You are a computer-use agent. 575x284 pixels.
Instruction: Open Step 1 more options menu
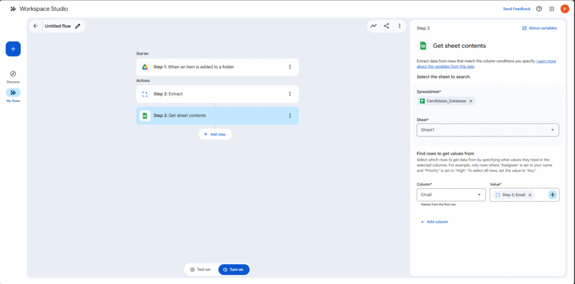click(x=290, y=67)
